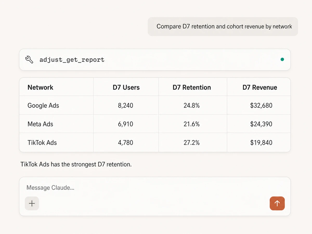The image size is (312, 234).
Task: Select the Meta Ads row label
Action: [x=40, y=124]
